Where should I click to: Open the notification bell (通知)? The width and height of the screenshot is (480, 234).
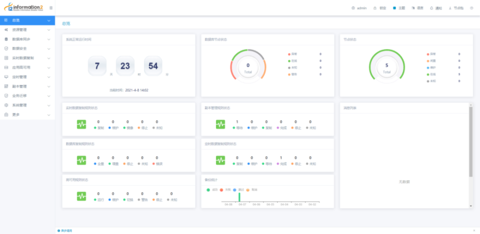point(432,8)
